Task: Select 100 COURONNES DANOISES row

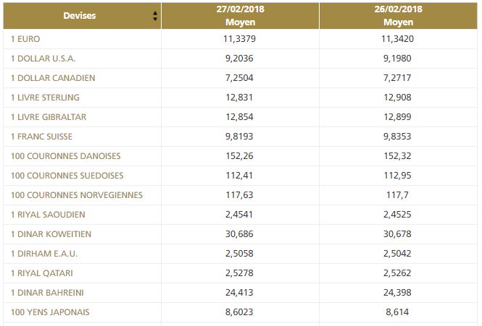Action: tap(66, 156)
